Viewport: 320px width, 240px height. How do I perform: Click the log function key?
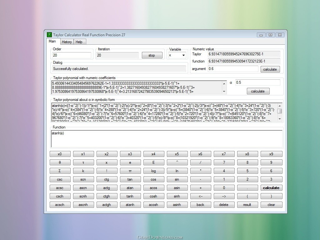(154, 171)
